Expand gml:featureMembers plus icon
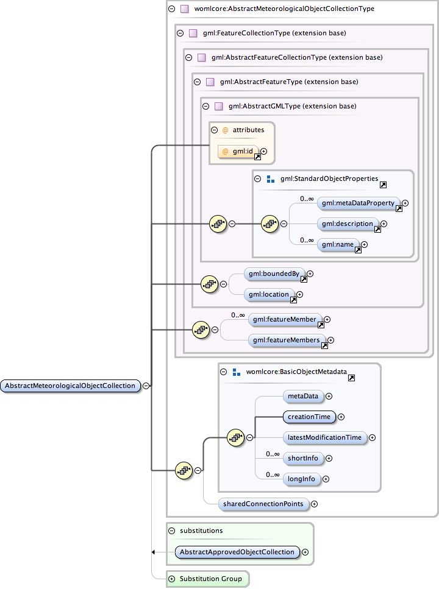The image size is (439, 589). 330,340
